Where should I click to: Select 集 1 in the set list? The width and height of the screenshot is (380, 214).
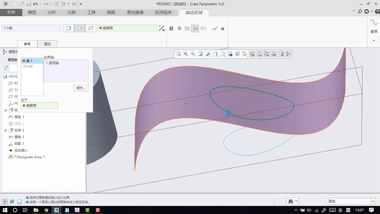[x=32, y=61]
